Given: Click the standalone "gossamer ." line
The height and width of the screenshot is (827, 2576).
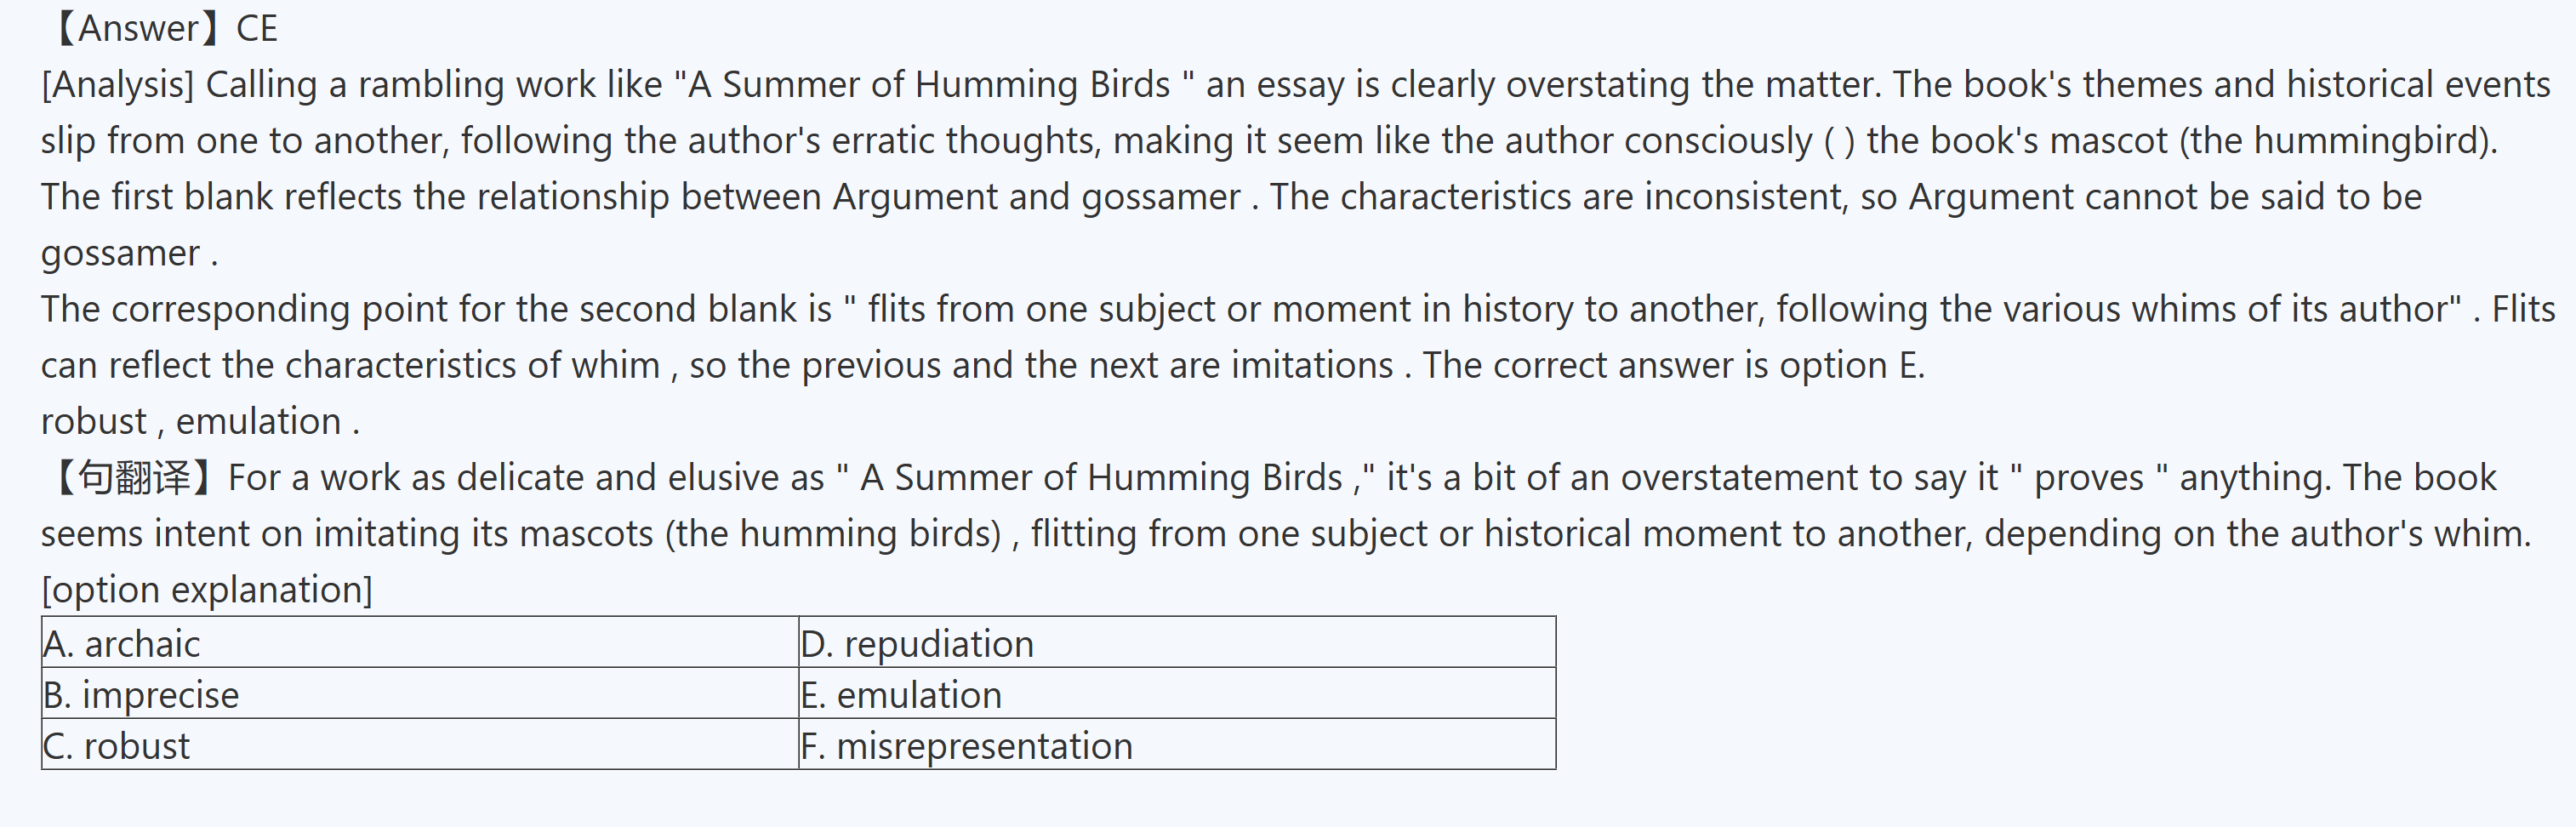Looking at the screenshot, I should [x=129, y=253].
